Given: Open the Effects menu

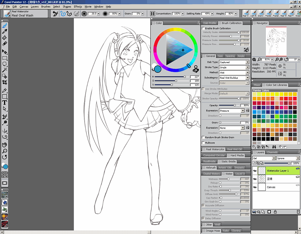Looking at the screenshot, I should tap(78, 7).
